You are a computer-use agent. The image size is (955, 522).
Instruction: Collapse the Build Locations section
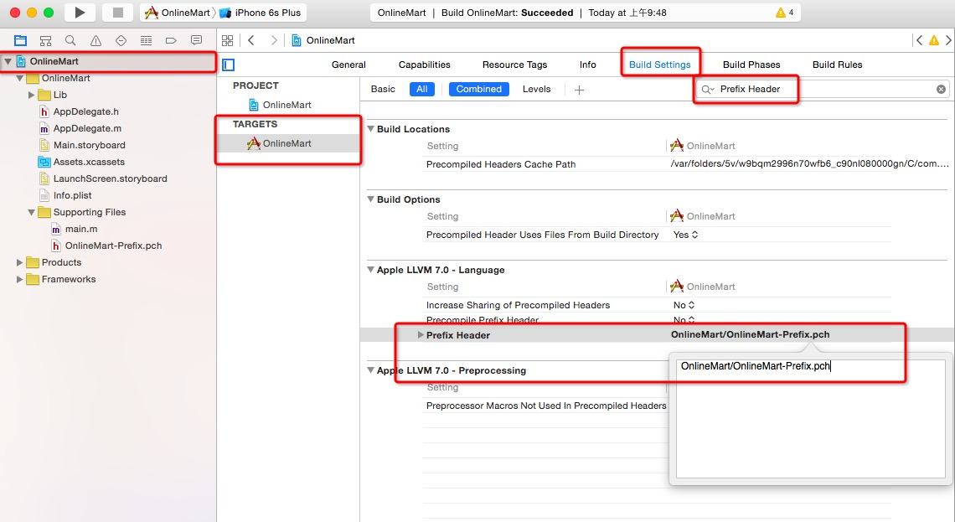(370, 129)
